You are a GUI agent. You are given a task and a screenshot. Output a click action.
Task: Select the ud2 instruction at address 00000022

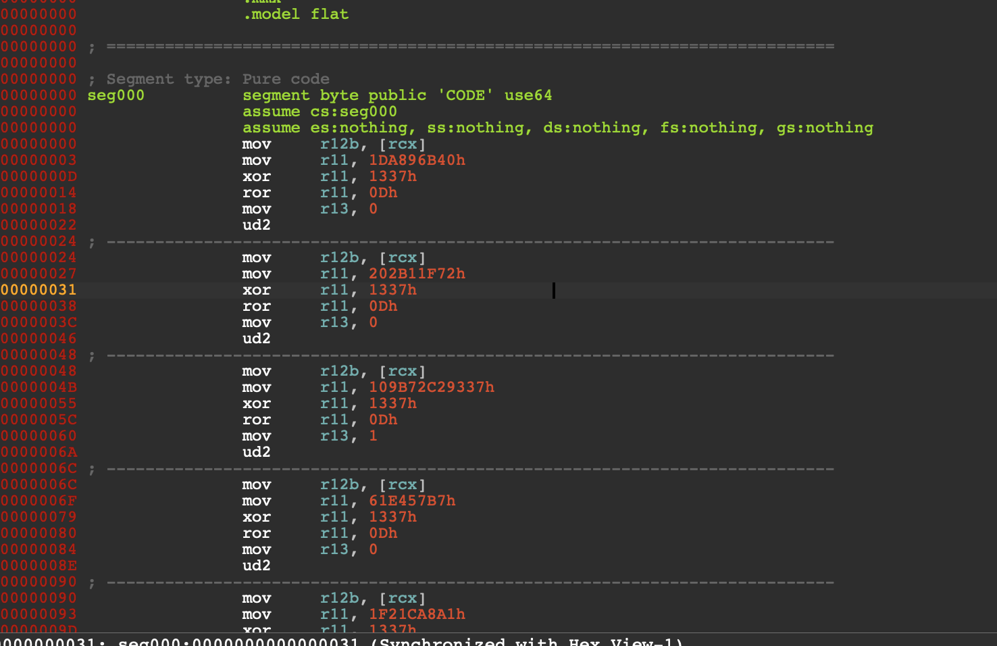point(256,225)
